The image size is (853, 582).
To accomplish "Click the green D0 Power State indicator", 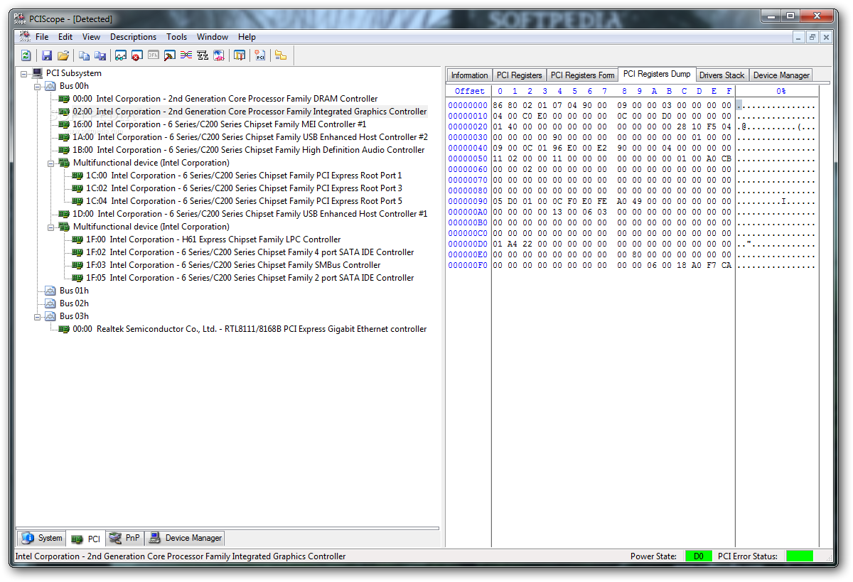I will [x=699, y=556].
